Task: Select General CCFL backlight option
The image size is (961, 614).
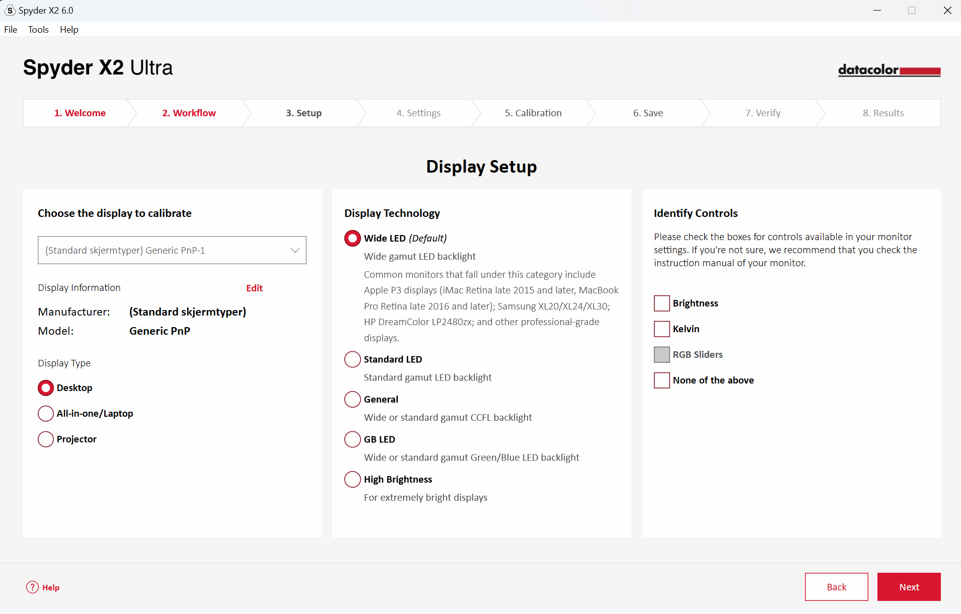Action: (352, 400)
